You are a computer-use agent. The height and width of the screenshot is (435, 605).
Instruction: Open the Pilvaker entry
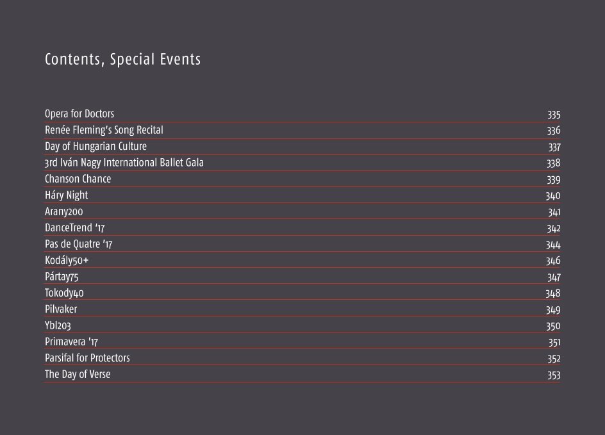61,309
